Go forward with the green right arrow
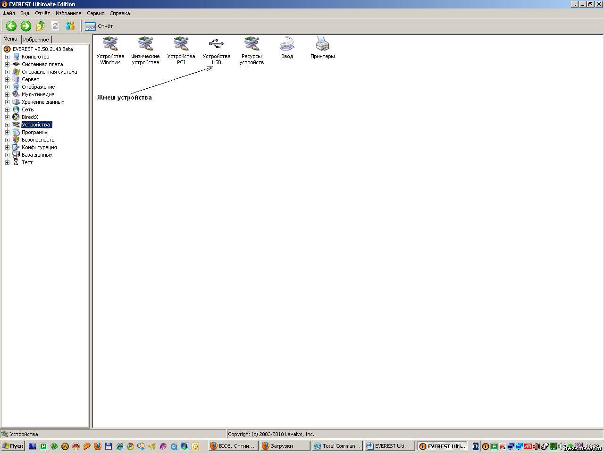 (26, 26)
